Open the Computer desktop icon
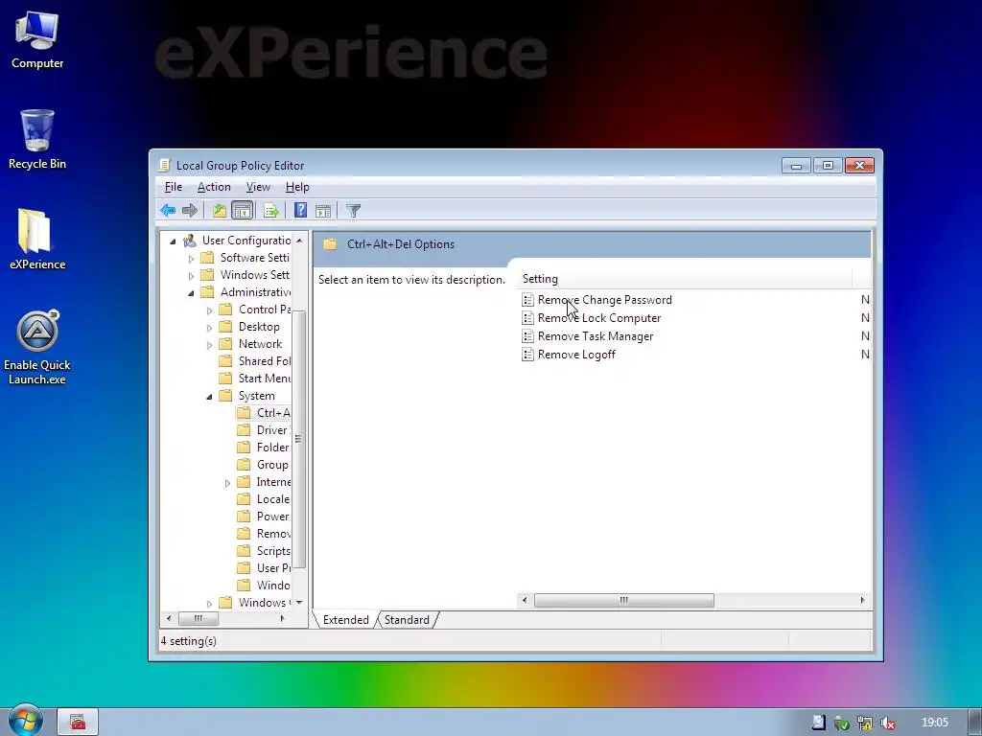 [x=37, y=40]
